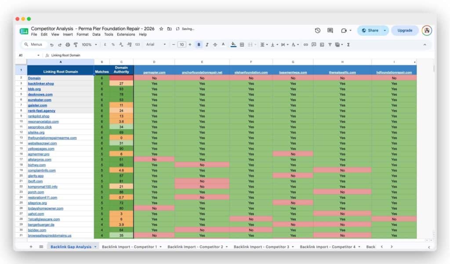Open the backlinker.shop link
This screenshot has height=264, width=450.
(41, 84)
